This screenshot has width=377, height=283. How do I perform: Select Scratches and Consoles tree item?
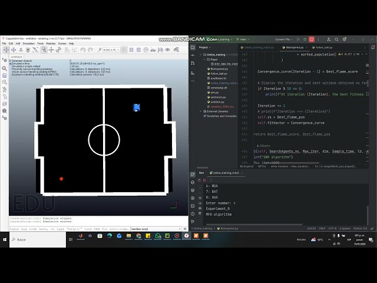pos(220,116)
